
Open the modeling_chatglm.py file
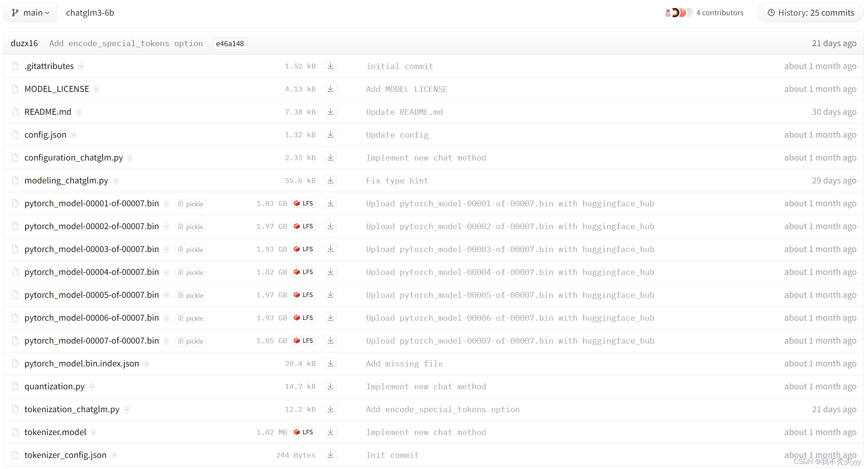pyautogui.click(x=66, y=180)
